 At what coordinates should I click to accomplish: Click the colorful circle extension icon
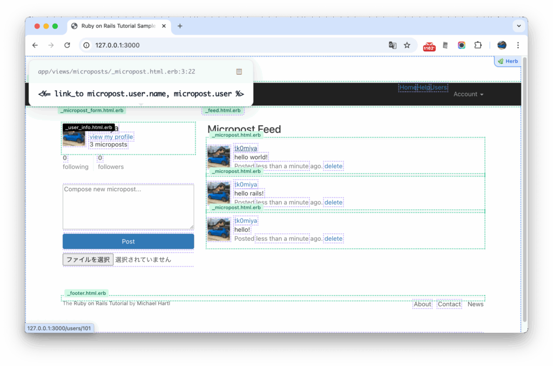461,45
